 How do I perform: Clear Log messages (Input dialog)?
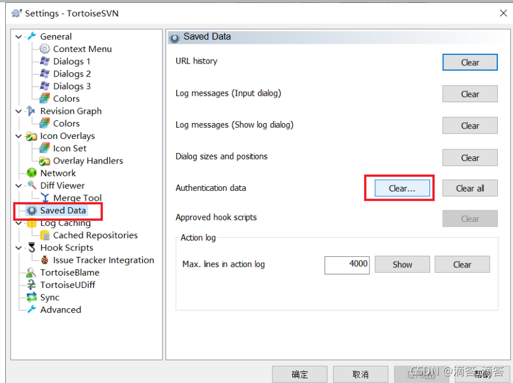point(470,94)
